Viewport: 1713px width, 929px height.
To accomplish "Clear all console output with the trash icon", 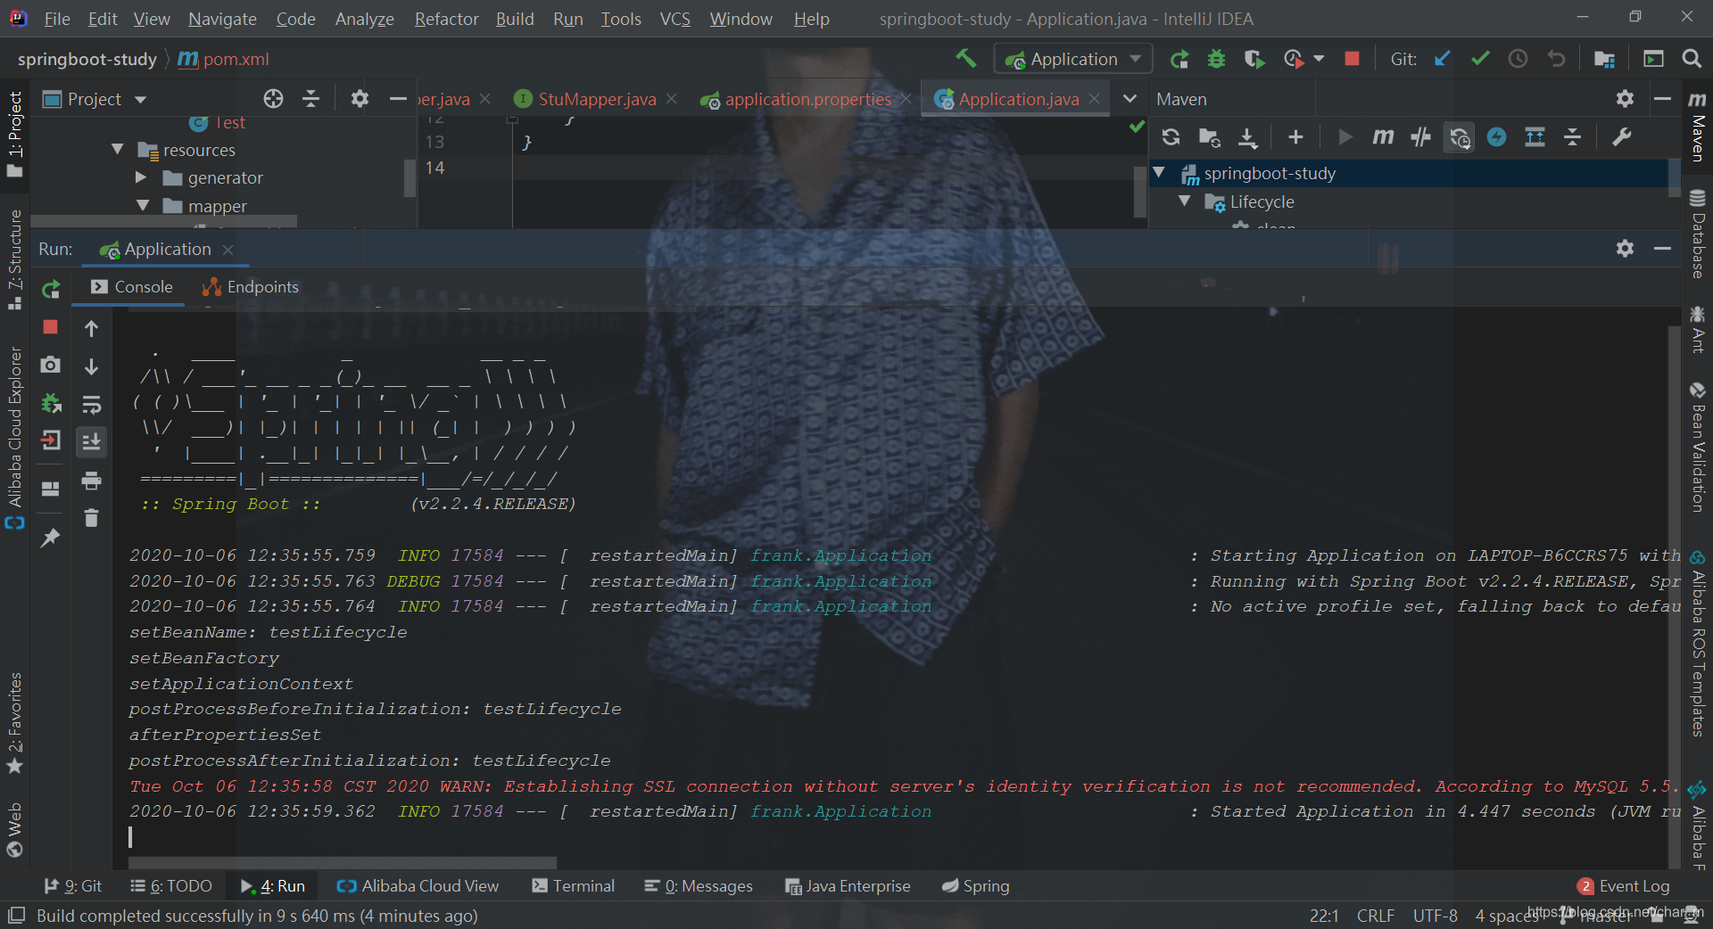I will [91, 518].
